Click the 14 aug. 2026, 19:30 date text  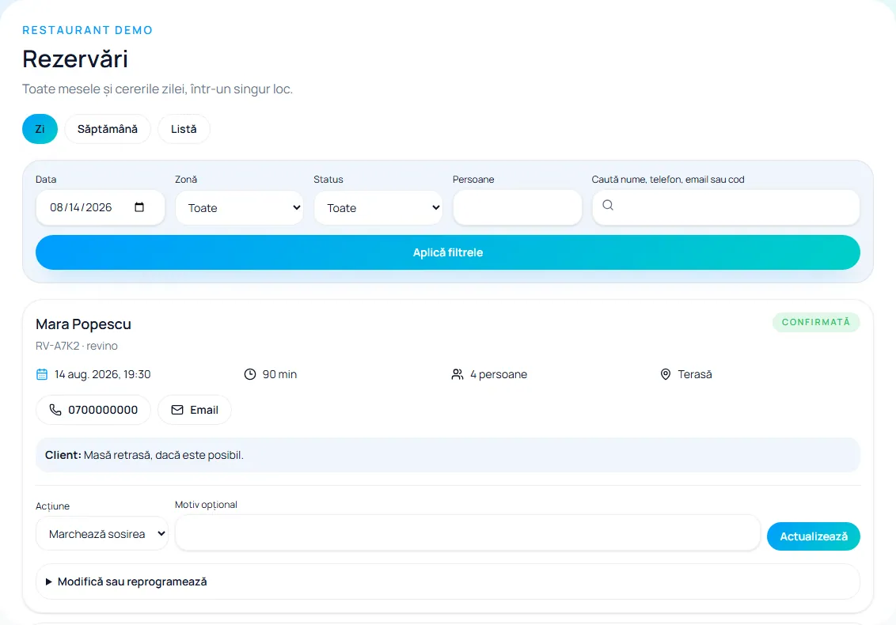[103, 374]
